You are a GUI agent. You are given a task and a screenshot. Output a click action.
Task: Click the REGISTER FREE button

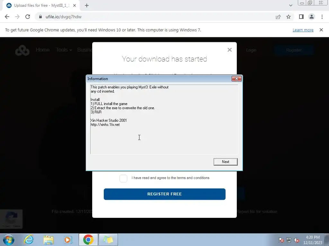tap(164, 194)
